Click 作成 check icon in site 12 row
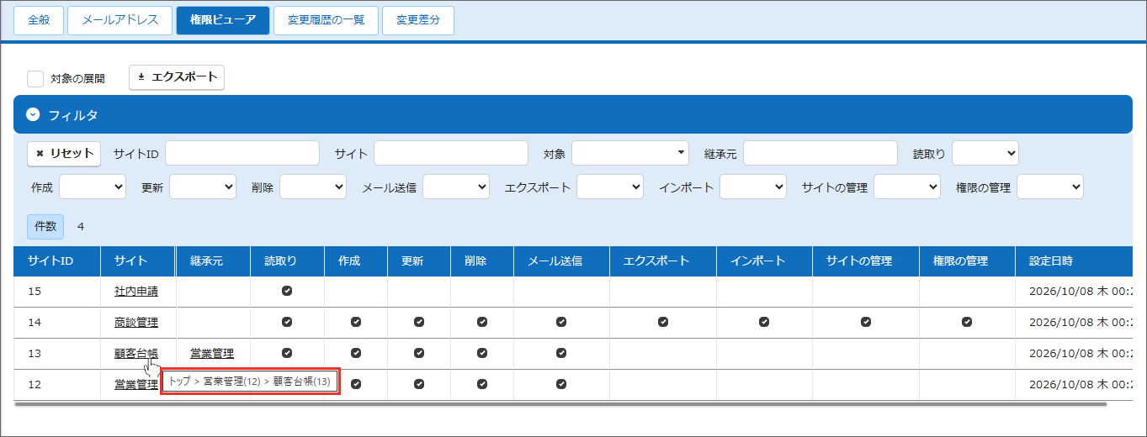Viewport: 1147px width, 437px height. click(356, 384)
